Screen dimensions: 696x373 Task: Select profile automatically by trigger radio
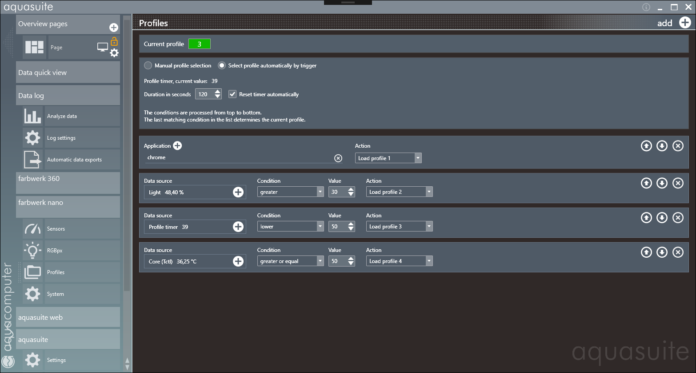tap(222, 65)
